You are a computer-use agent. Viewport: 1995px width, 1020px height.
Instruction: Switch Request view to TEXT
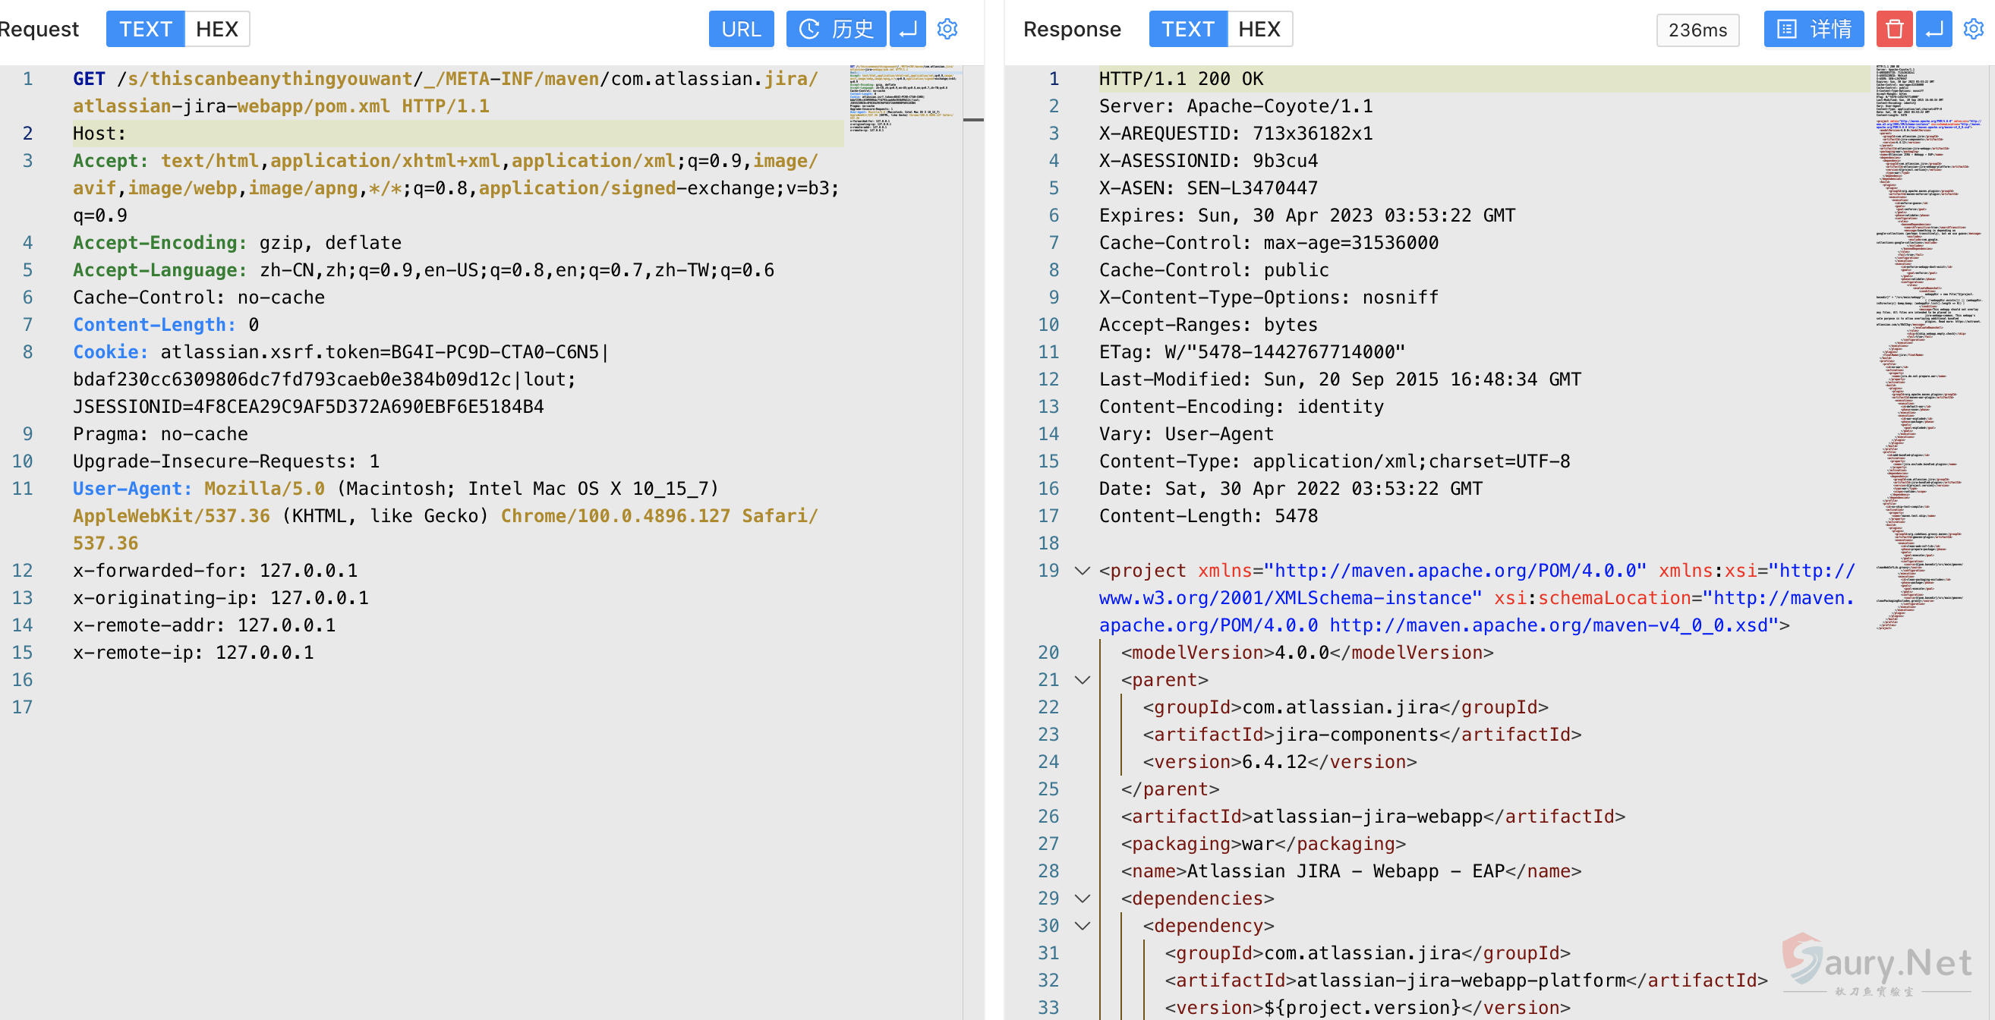[x=145, y=29]
